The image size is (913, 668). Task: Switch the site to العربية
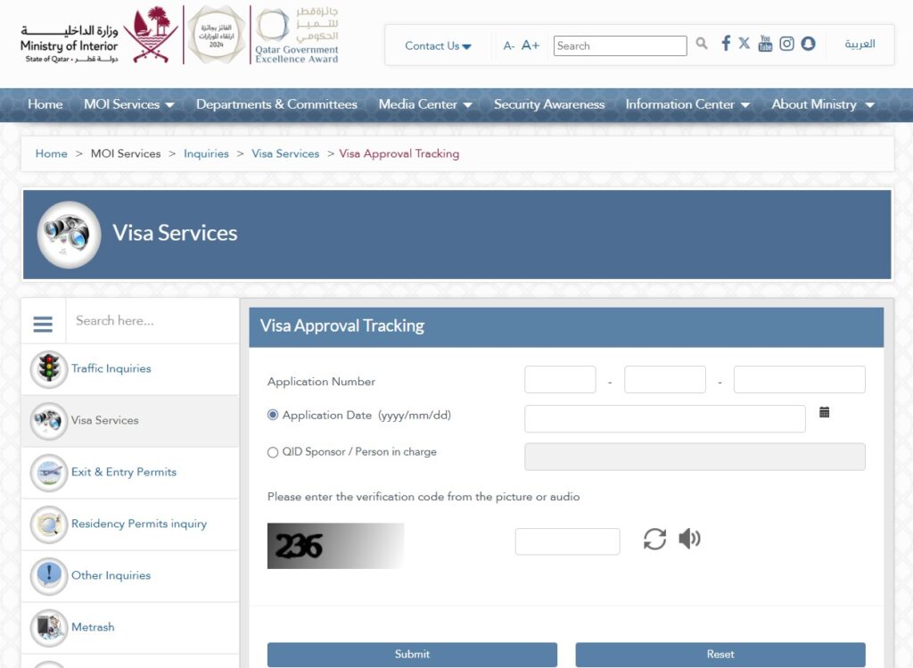pos(859,43)
